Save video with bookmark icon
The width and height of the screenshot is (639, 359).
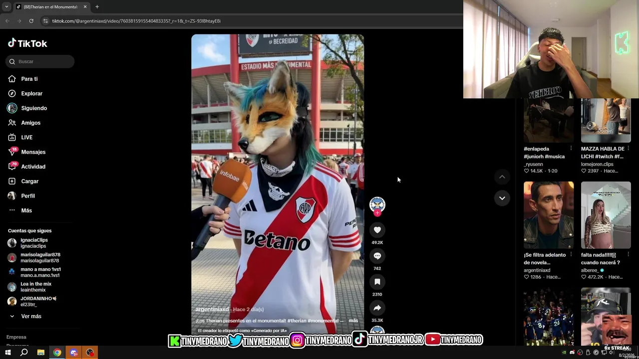[x=377, y=282]
